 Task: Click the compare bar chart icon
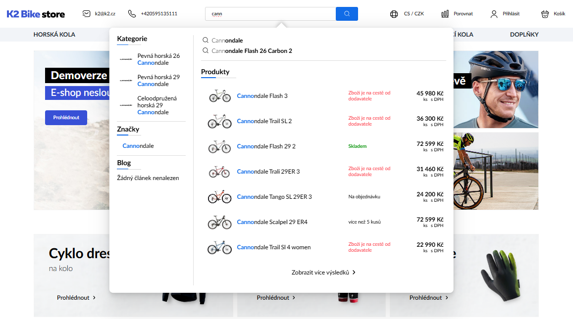445,14
